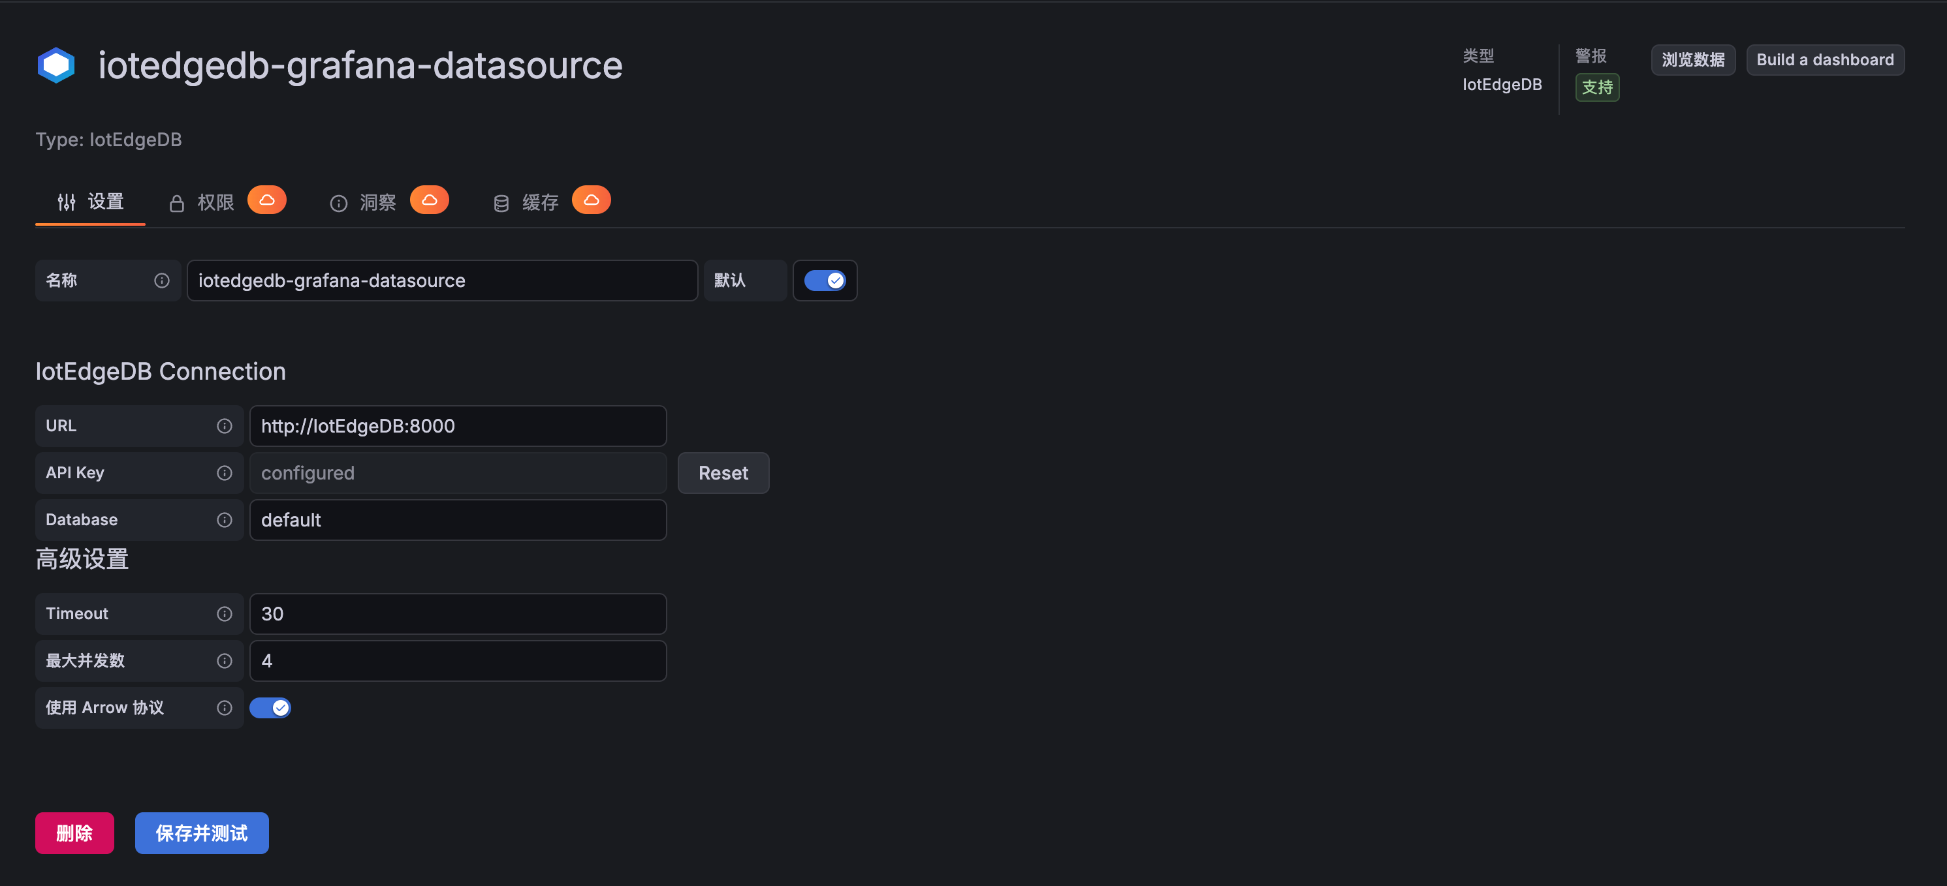Click the info icon next to 名称
Image resolution: width=1947 pixels, height=886 pixels.
pos(162,281)
